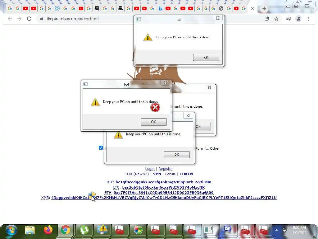Close the lol dialog covering the checkboxes
The image size is (318, 239).
188,115
